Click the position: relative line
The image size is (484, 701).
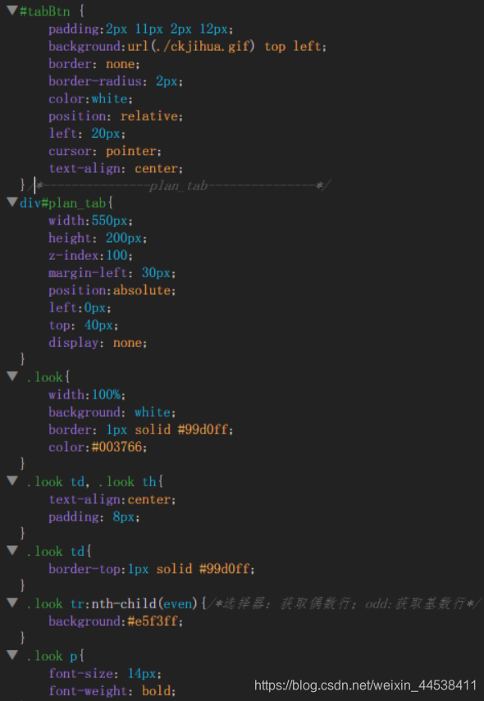tap(116, 116)
